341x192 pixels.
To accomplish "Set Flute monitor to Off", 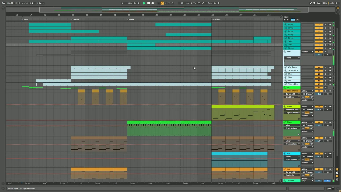I will point(312,128).
